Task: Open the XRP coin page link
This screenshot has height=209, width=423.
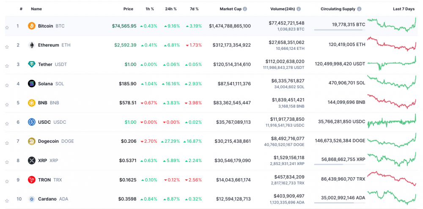Action: coord(42,160)
